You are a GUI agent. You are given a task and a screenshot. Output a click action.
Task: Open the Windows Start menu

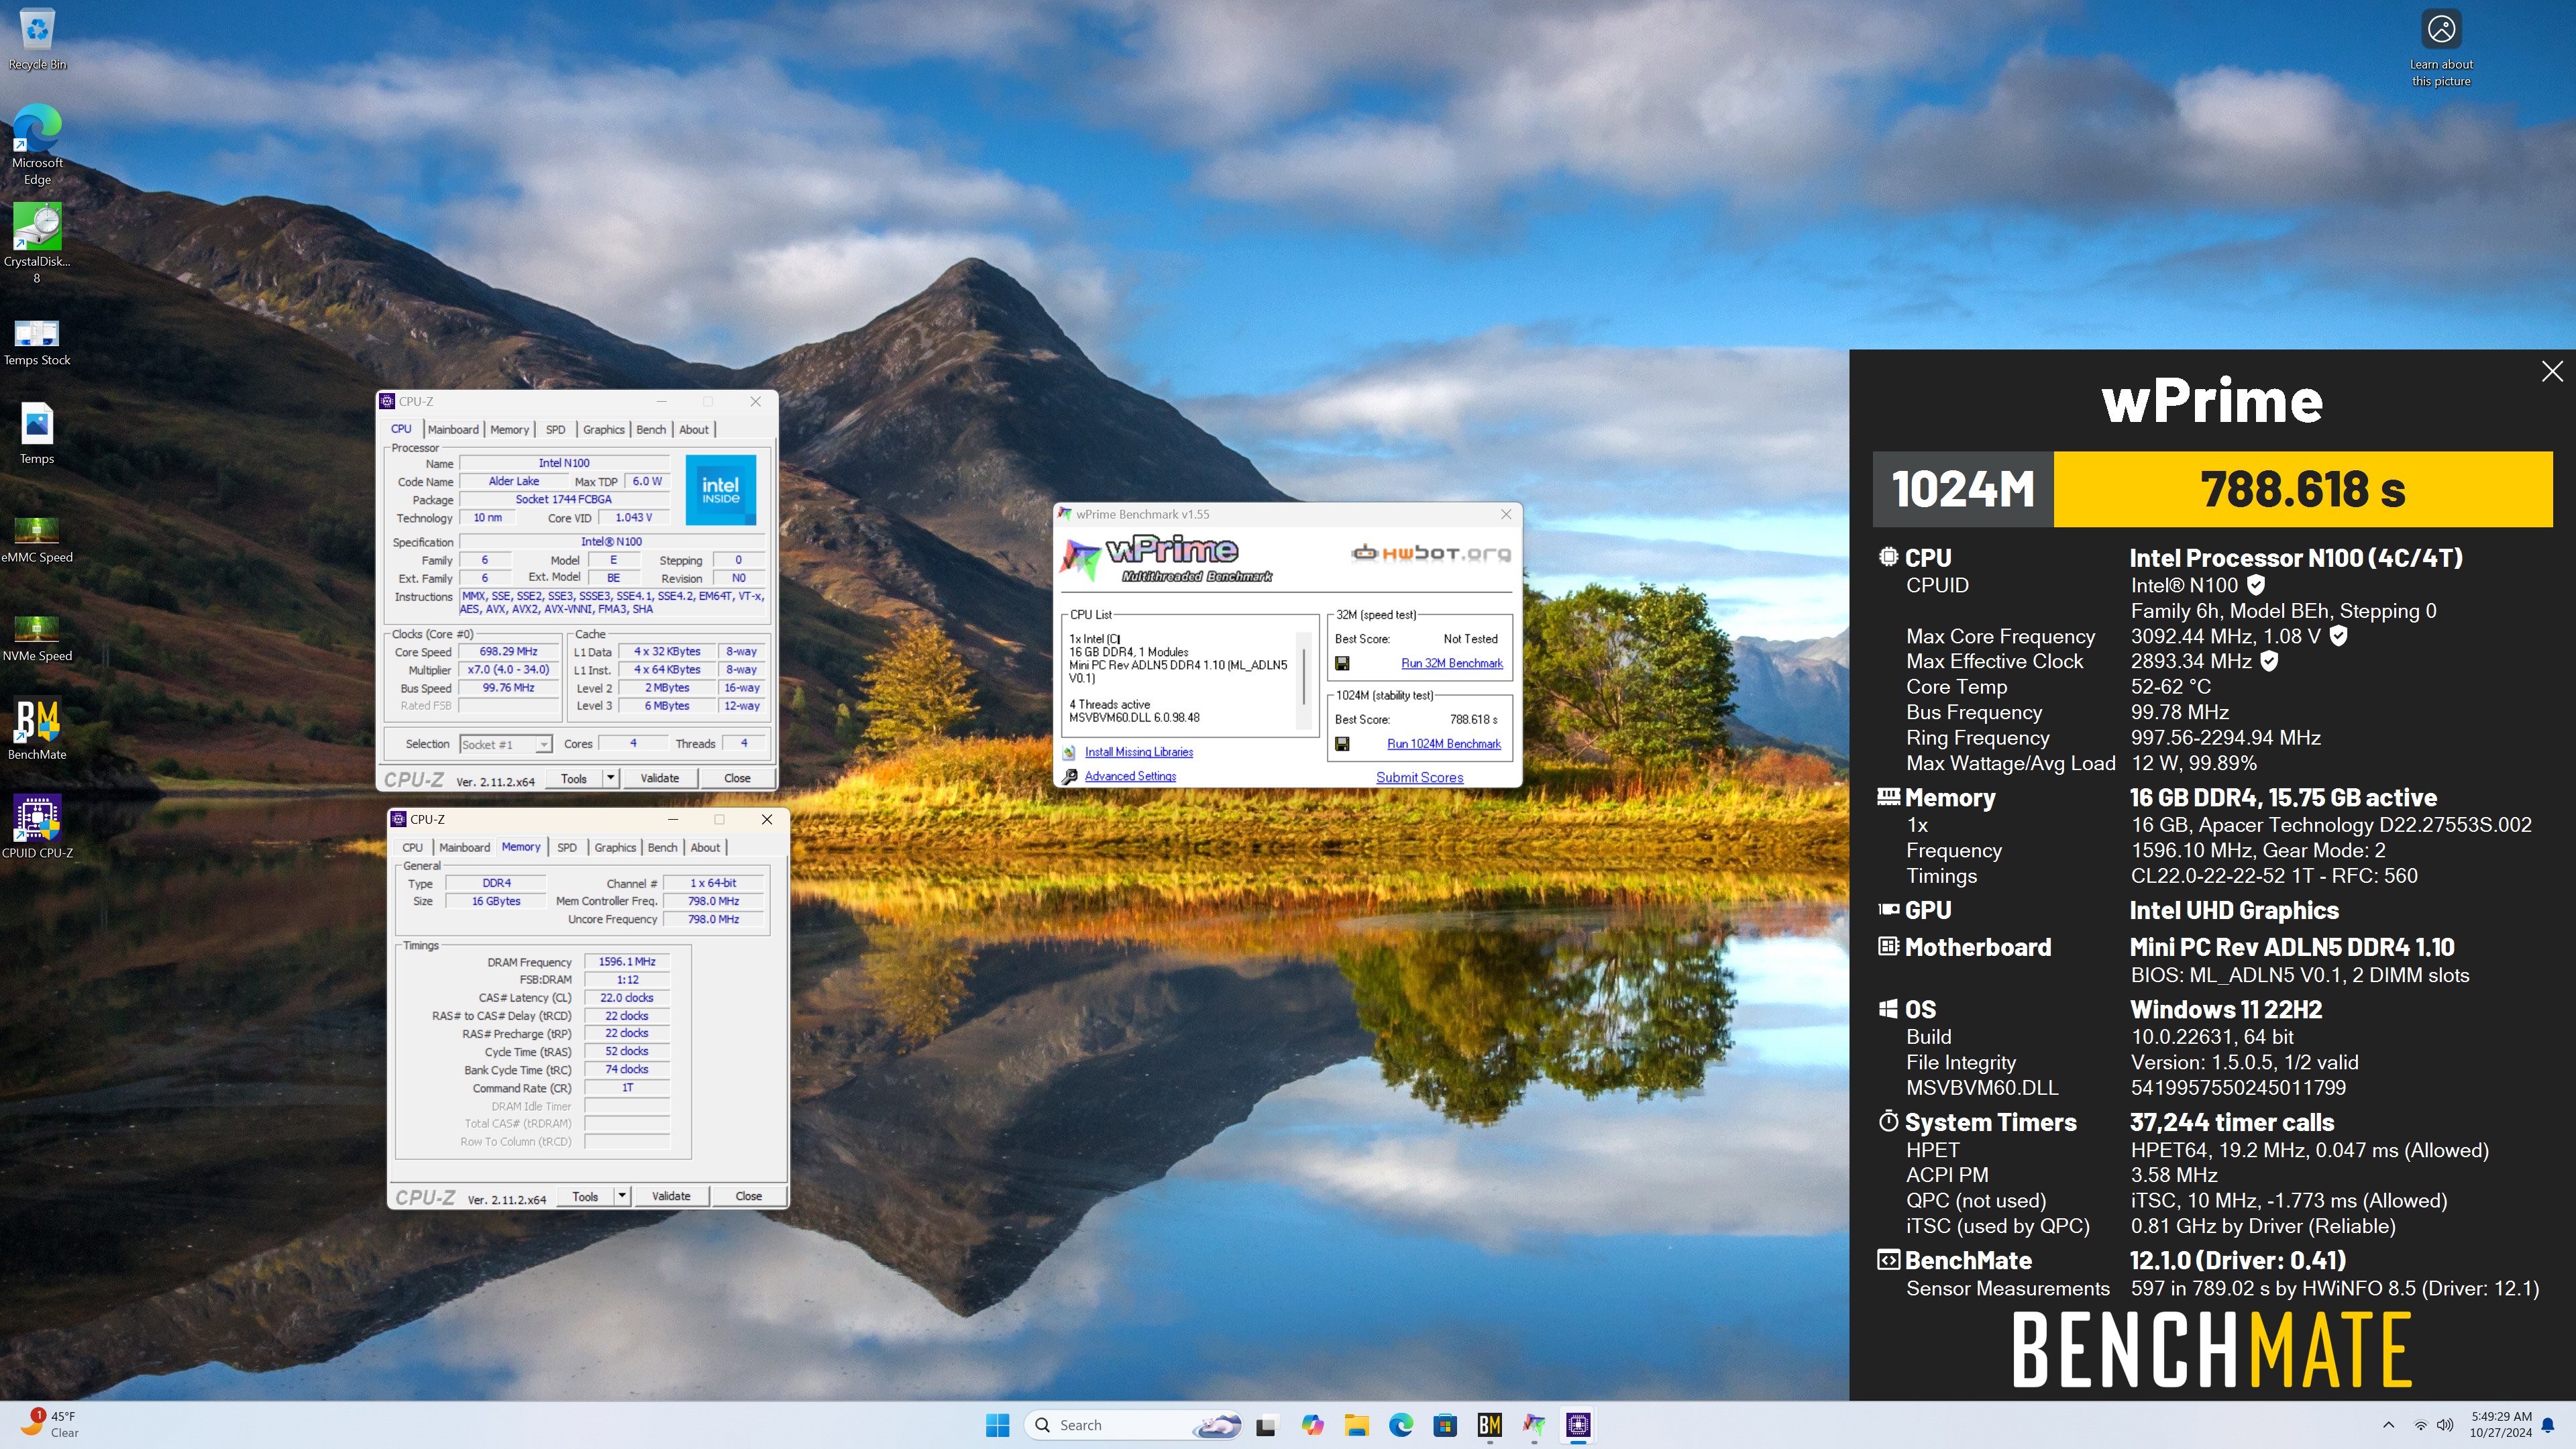[x=997, y=1425]
